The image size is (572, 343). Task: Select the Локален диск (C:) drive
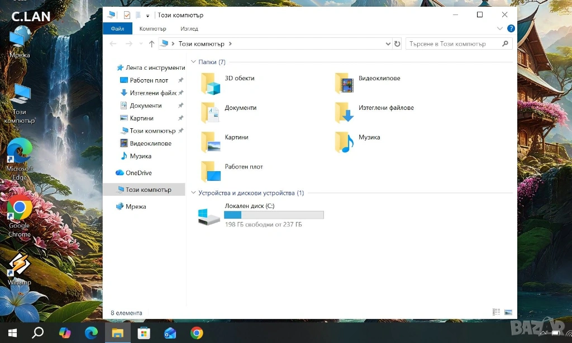coord(210,216)
